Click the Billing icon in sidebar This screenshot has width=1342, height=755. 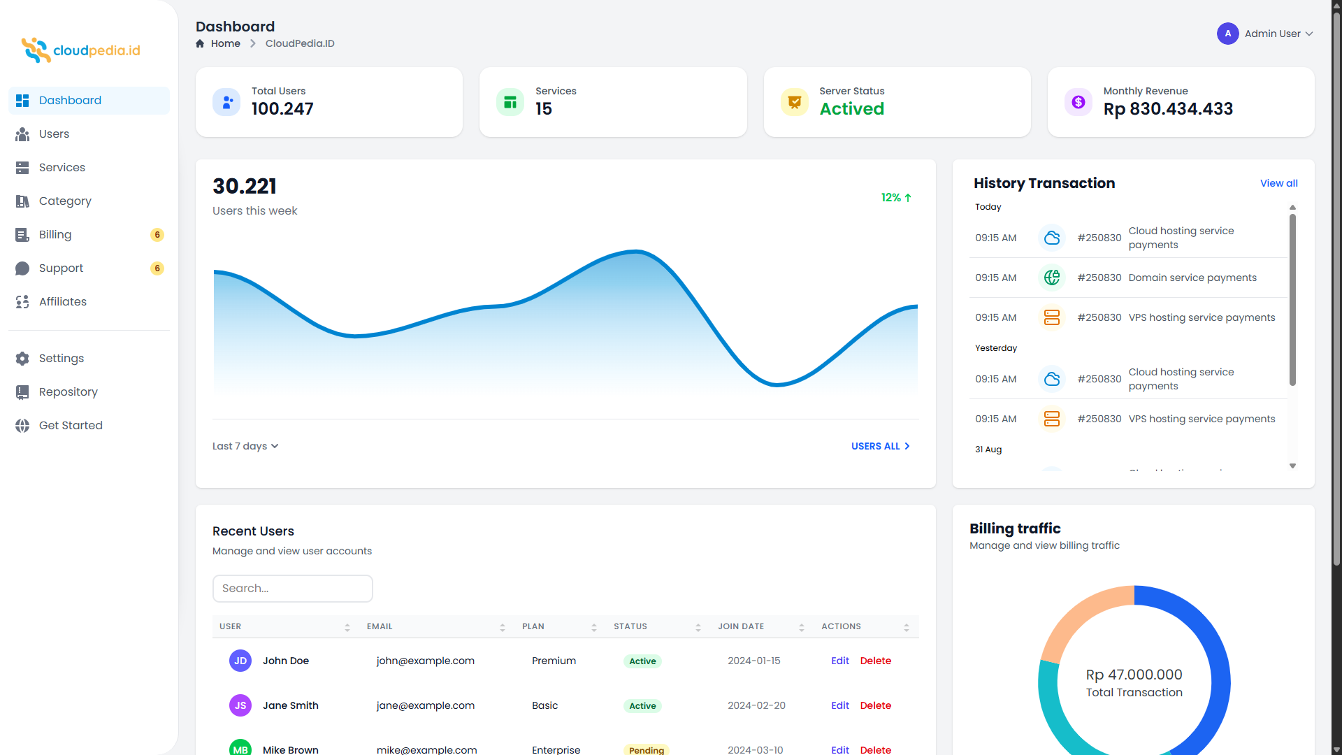(22, 235)
